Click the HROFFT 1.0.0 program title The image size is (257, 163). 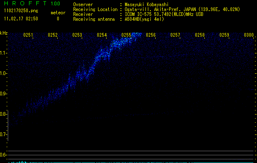click(x=32, y=3)
